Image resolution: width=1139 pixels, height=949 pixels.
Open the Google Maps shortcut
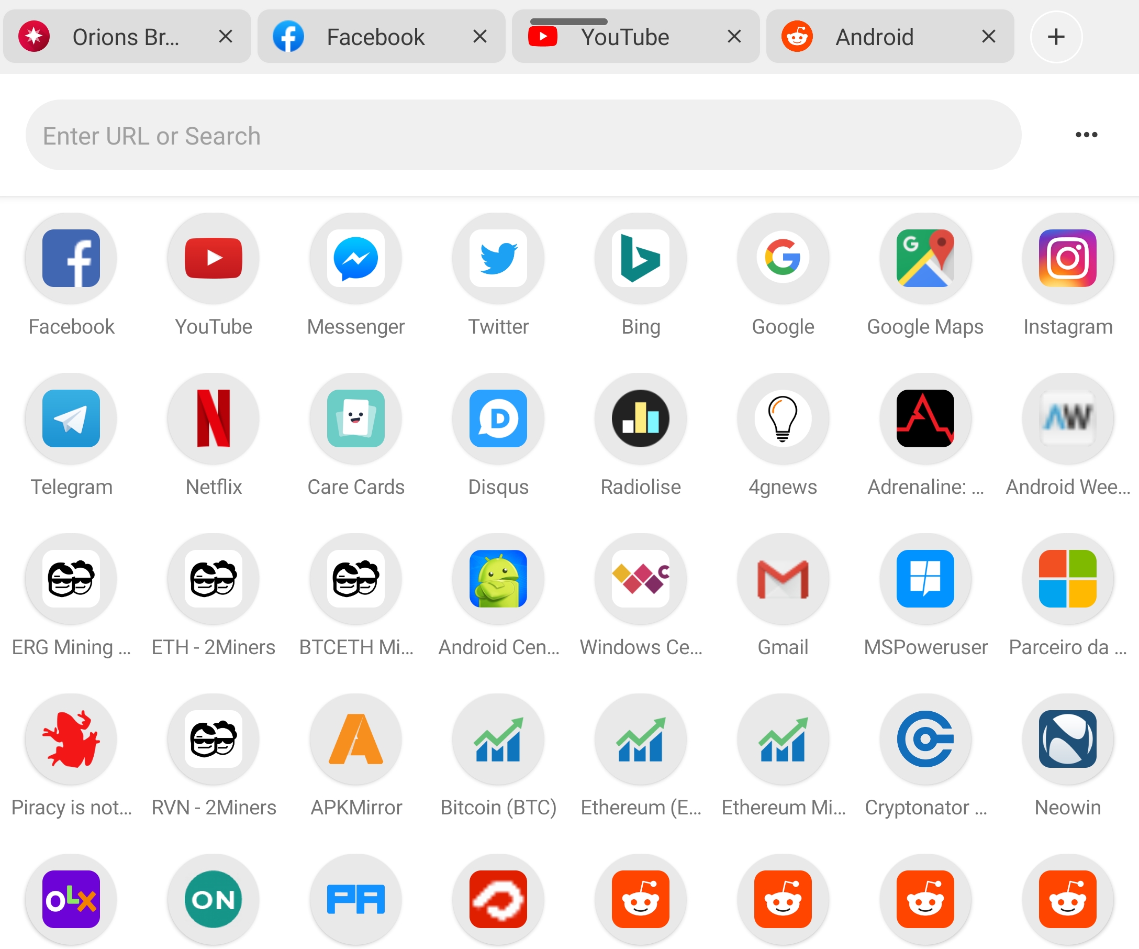point(925,258)
